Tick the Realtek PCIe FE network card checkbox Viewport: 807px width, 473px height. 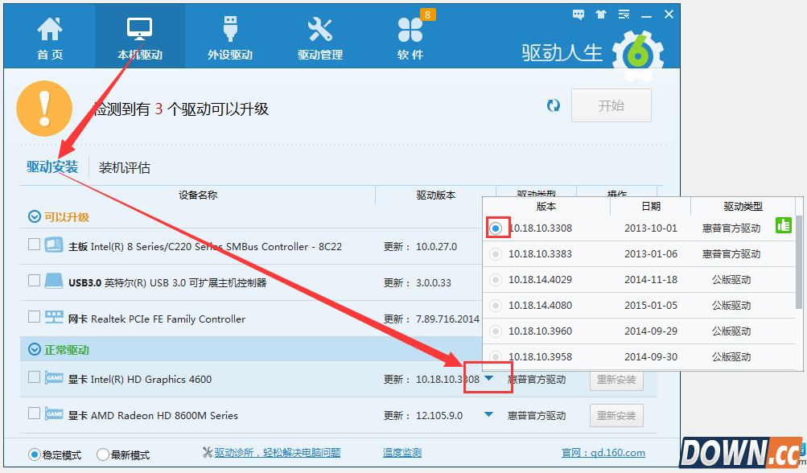[x=34, y=317]
